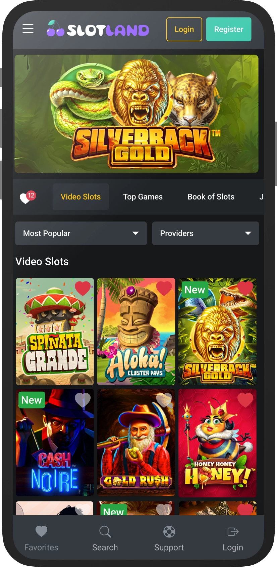Select the Video Slots tab
277x567 pixels.
click(x=81, y=197)
